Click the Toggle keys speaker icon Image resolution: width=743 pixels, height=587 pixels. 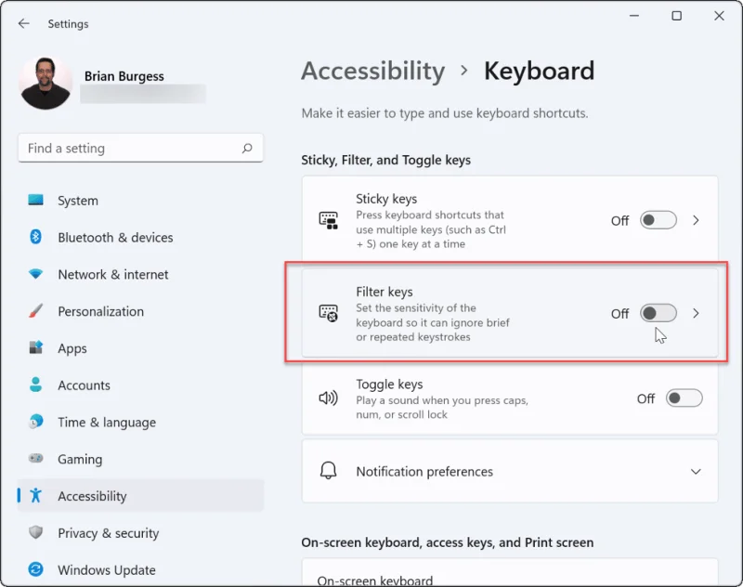tap(329, 398)
